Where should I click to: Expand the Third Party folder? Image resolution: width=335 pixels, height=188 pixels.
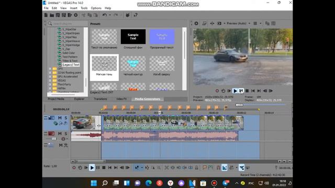tap(50, 85)
